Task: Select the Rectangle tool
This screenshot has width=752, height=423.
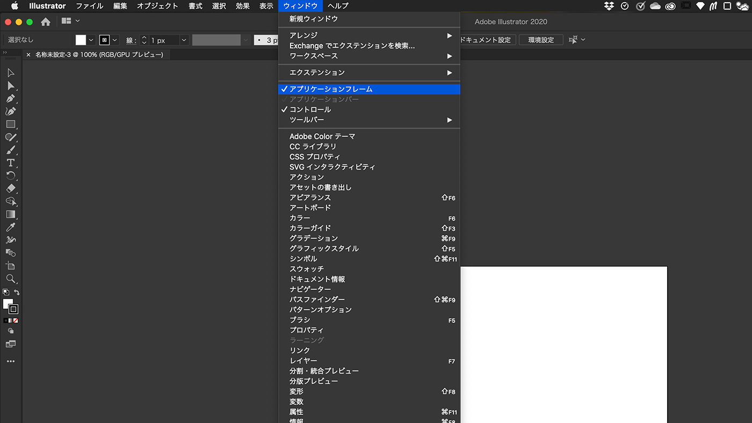Action: (x=11, y=124)
